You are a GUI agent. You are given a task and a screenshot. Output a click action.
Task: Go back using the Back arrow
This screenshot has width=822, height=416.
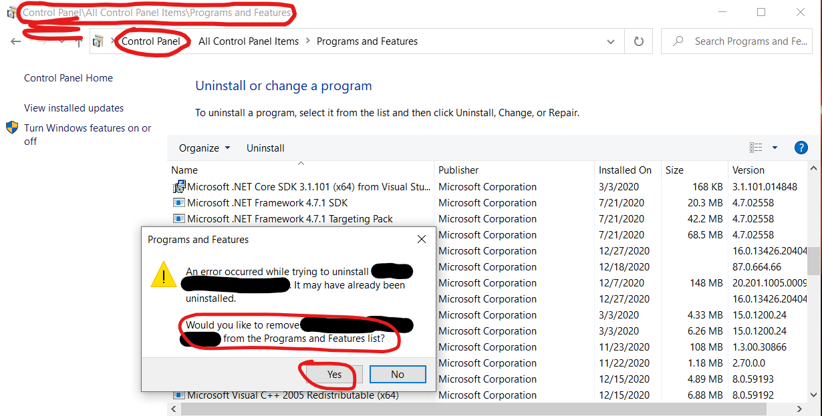16,41
